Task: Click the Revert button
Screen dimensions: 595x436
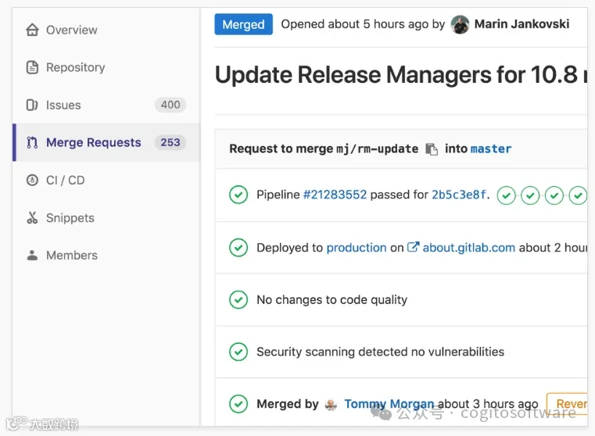Action: [568, 404]
